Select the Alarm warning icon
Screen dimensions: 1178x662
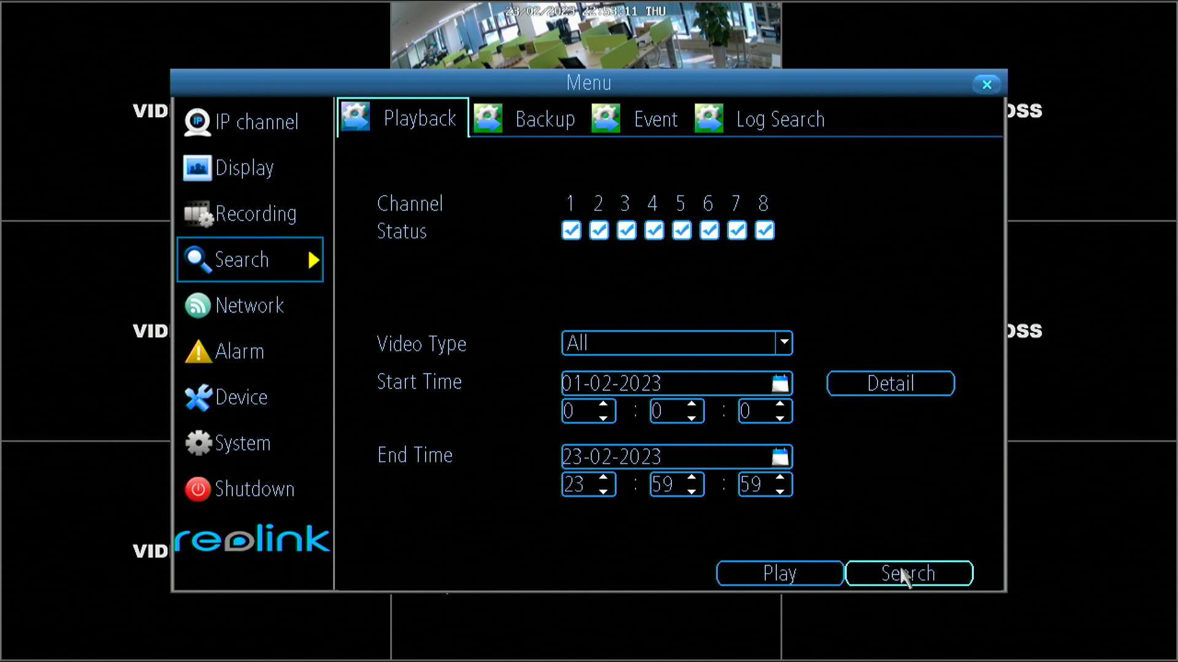point(197,351)
